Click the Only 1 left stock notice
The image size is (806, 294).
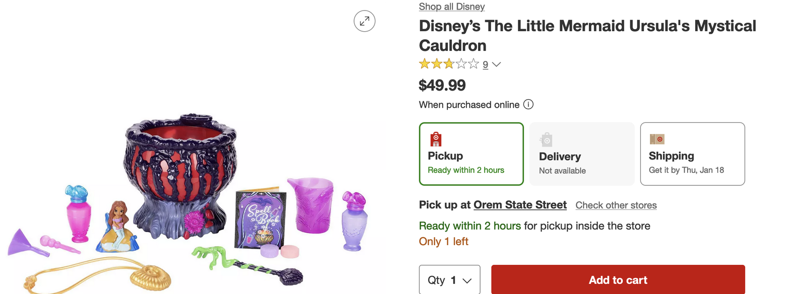(443, 242)
